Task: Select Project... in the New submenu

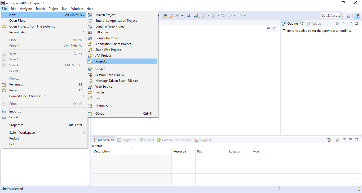Action: 122,61
